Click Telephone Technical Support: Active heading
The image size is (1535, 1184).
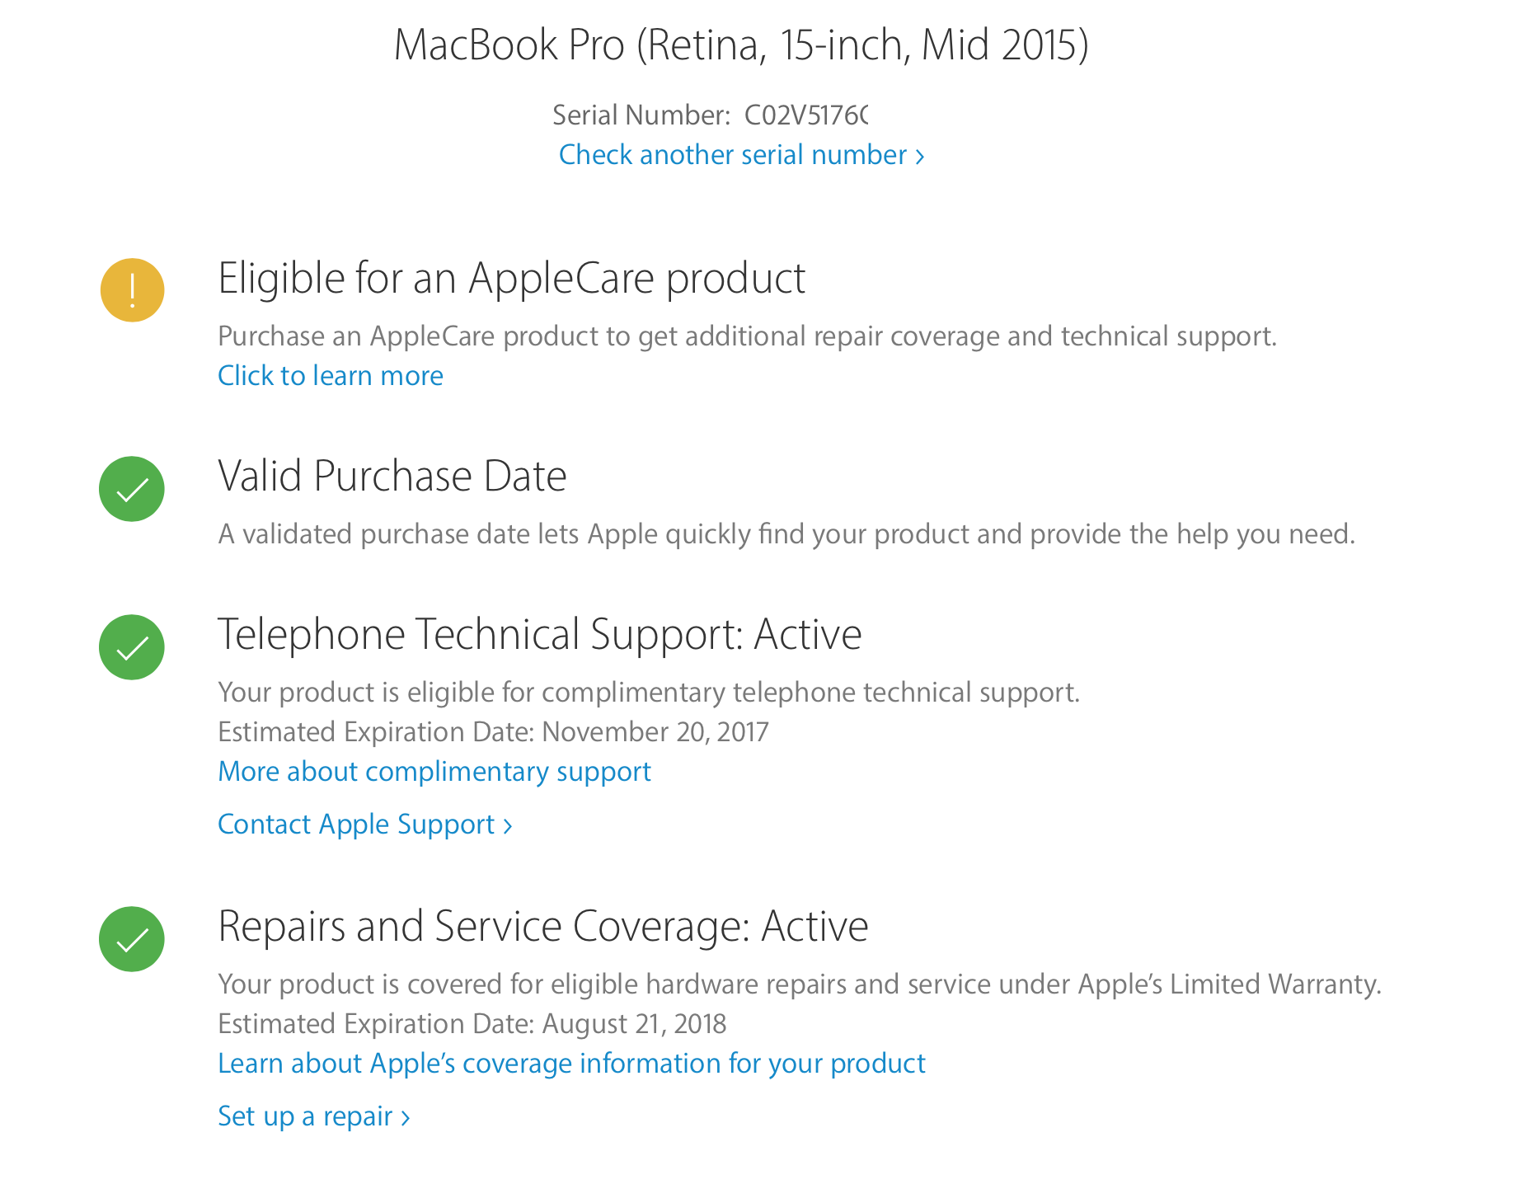540,635
